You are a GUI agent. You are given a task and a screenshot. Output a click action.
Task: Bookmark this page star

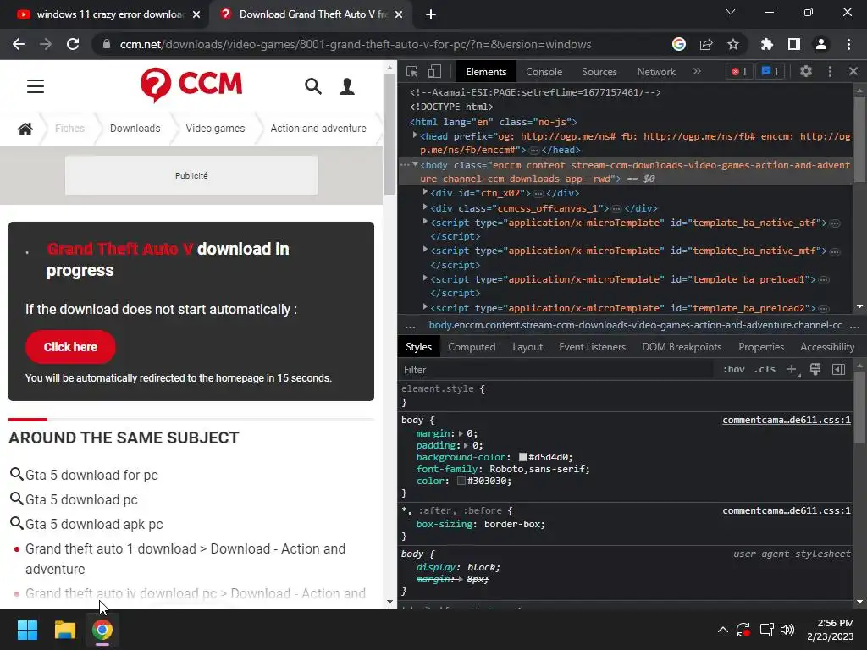tap(733, 44)
